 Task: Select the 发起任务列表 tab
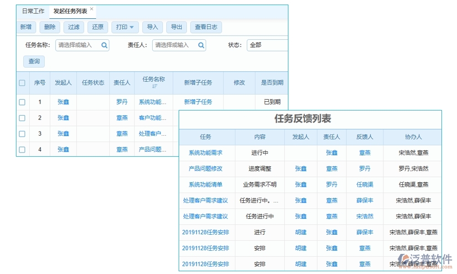coord(69,11)
